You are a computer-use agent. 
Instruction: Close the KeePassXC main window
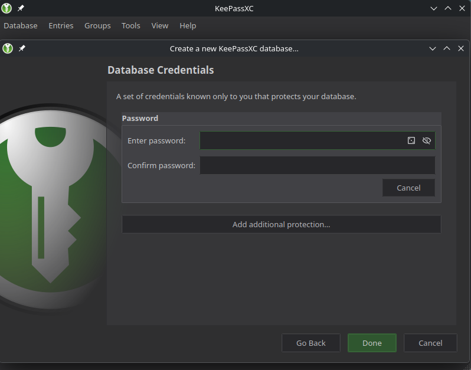pos(462,8)
